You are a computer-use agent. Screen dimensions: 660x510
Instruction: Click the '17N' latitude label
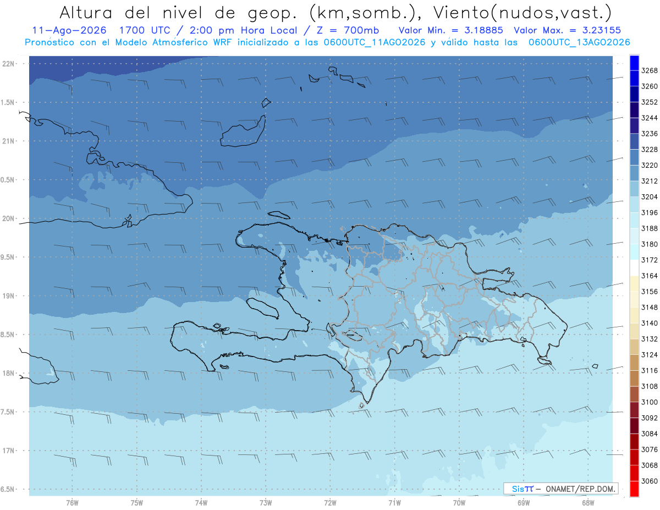pos(8,451)
